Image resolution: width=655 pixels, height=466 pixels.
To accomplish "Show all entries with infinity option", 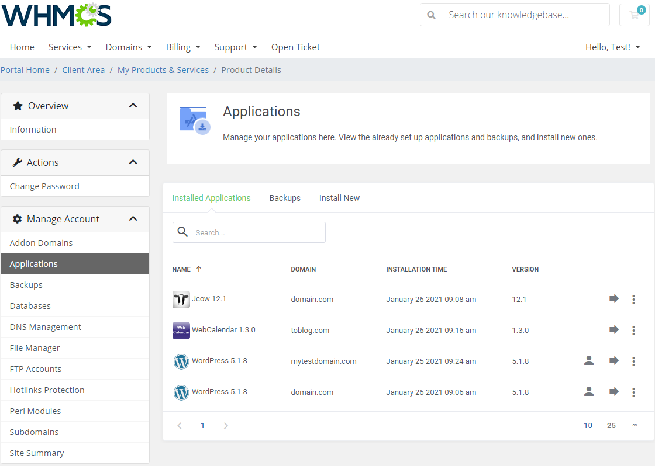I will point(635,426).
